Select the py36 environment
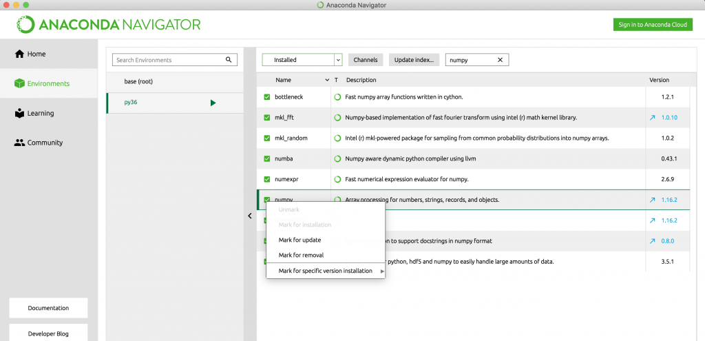This screenshot has width=705, height=341. 175,103
